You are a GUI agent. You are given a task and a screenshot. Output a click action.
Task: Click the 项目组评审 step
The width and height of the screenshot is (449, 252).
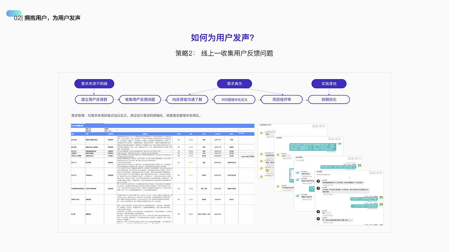pyautogui.click(x=281, y=99)
